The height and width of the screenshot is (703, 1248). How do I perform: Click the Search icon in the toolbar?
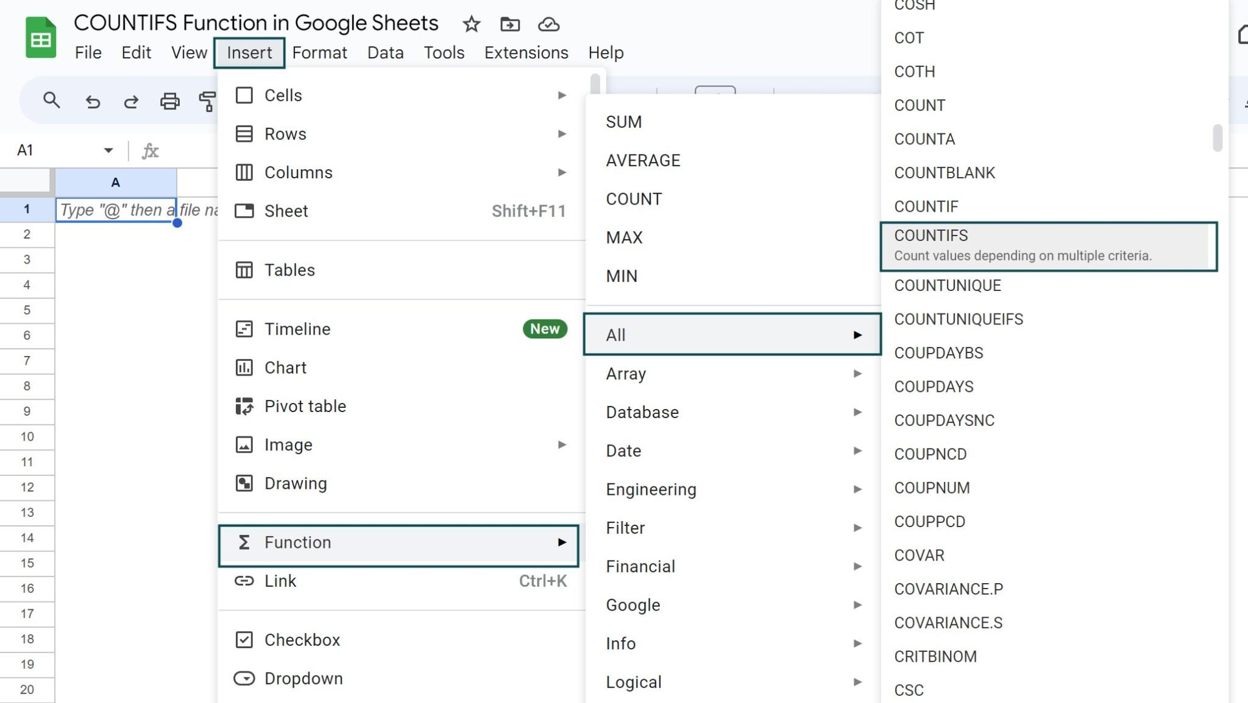pos(51,100)
